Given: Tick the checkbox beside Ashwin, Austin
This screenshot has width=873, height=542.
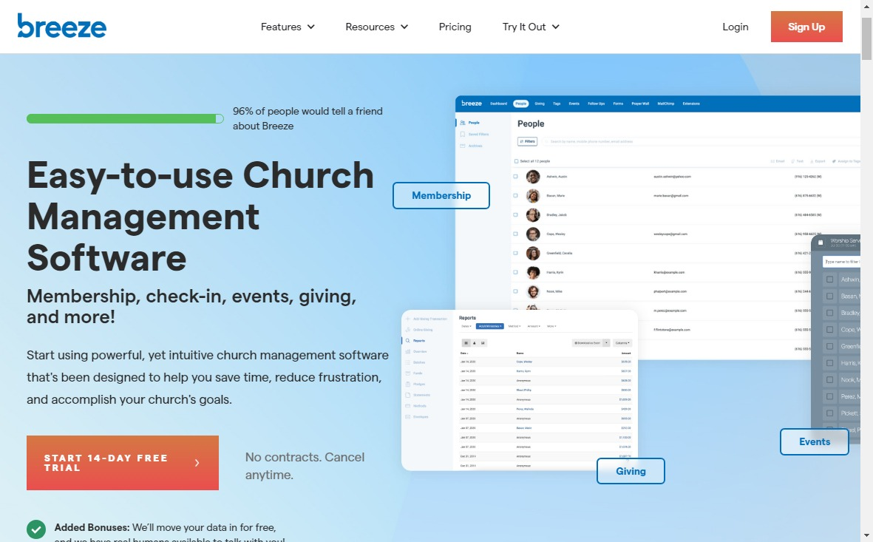Looking at the screenshot, I should pos(515,176).
